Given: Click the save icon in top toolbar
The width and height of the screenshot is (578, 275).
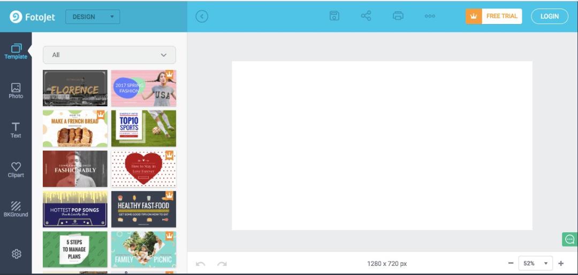Looking at the screenshot, I should 334,16.
